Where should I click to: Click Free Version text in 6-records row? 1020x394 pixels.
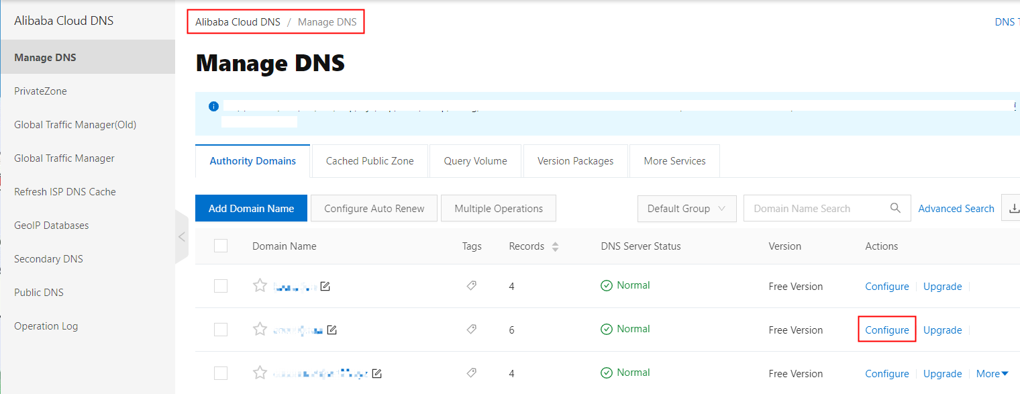click(x=795, y=330)
